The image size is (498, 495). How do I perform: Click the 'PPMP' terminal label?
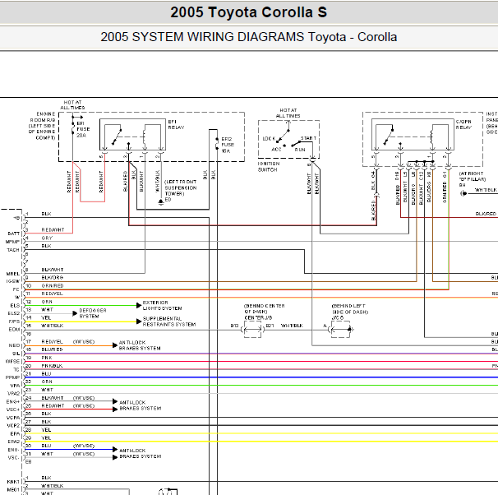click(12, 377)
